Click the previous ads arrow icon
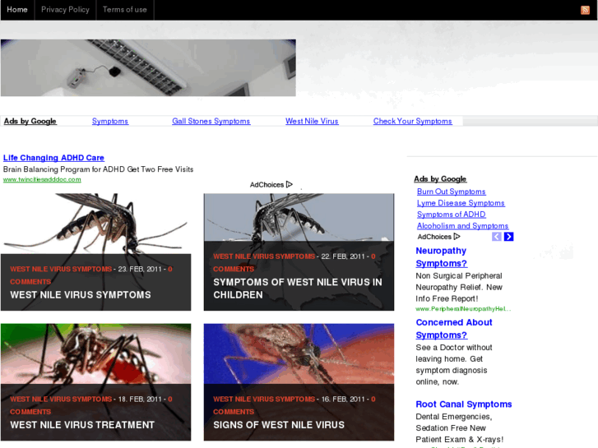The height and width of the screenshot is (448, 598). coord(497,237)
